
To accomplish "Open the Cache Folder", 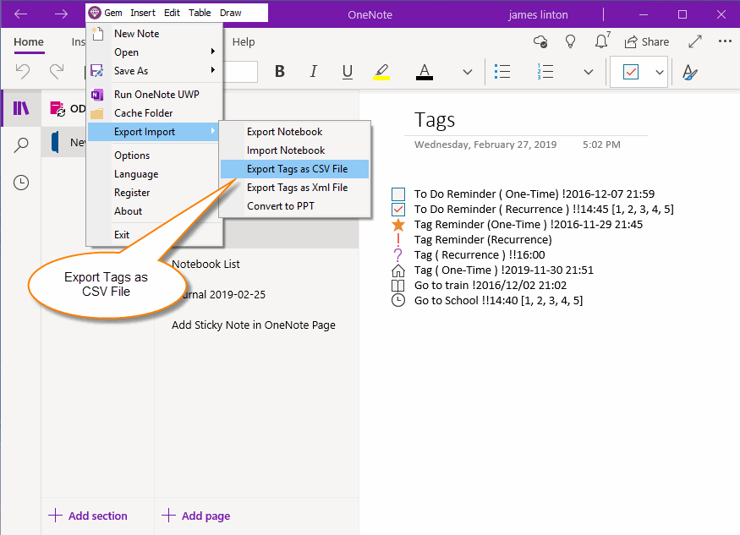I will 155,112.
